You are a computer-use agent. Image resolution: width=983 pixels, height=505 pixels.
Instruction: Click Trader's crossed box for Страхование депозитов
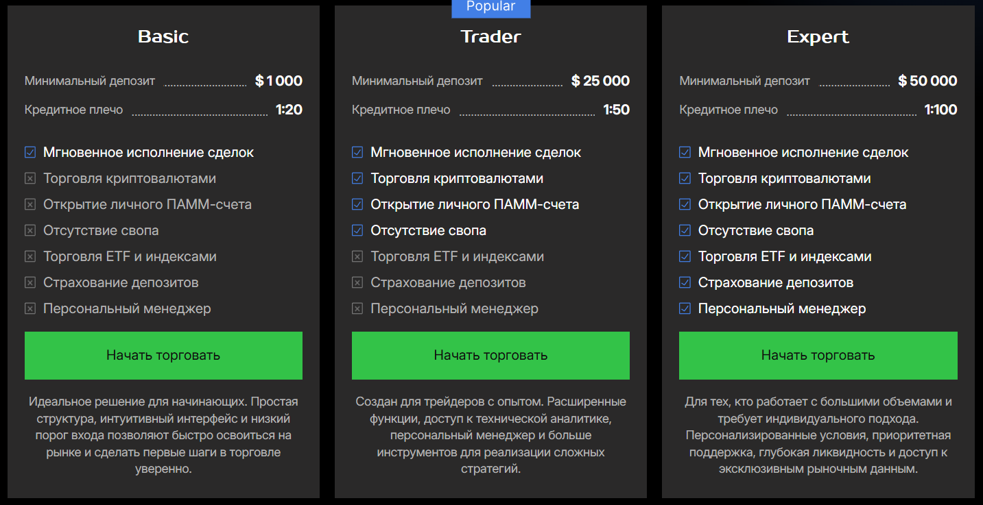pos(357,282)
